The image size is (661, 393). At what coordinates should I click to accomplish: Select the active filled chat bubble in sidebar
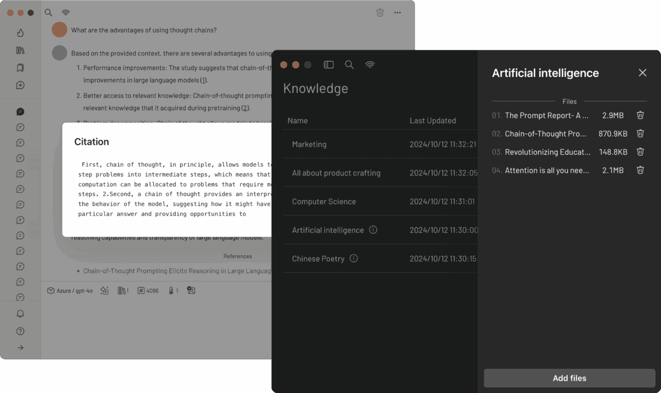point(20,112)
